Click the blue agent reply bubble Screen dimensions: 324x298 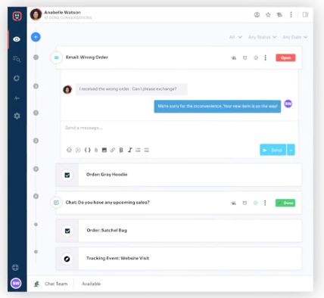217,107
